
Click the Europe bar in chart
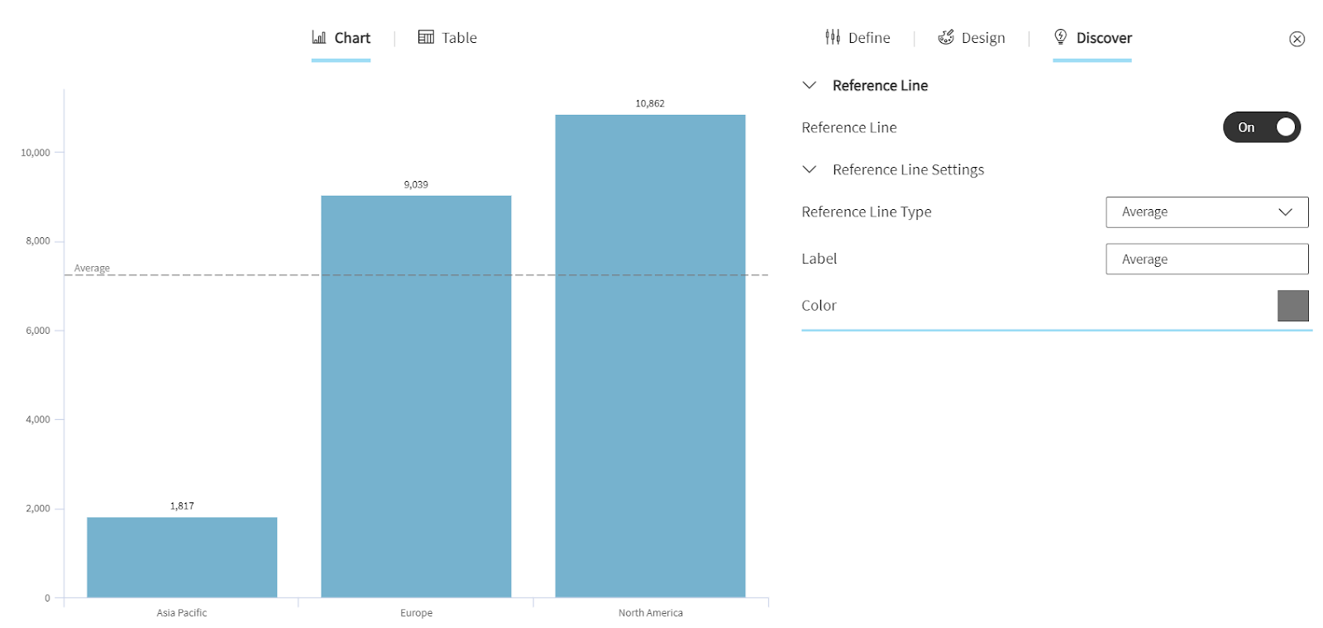coord(416,397)
